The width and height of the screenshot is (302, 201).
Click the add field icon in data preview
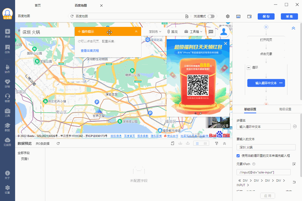172,143
